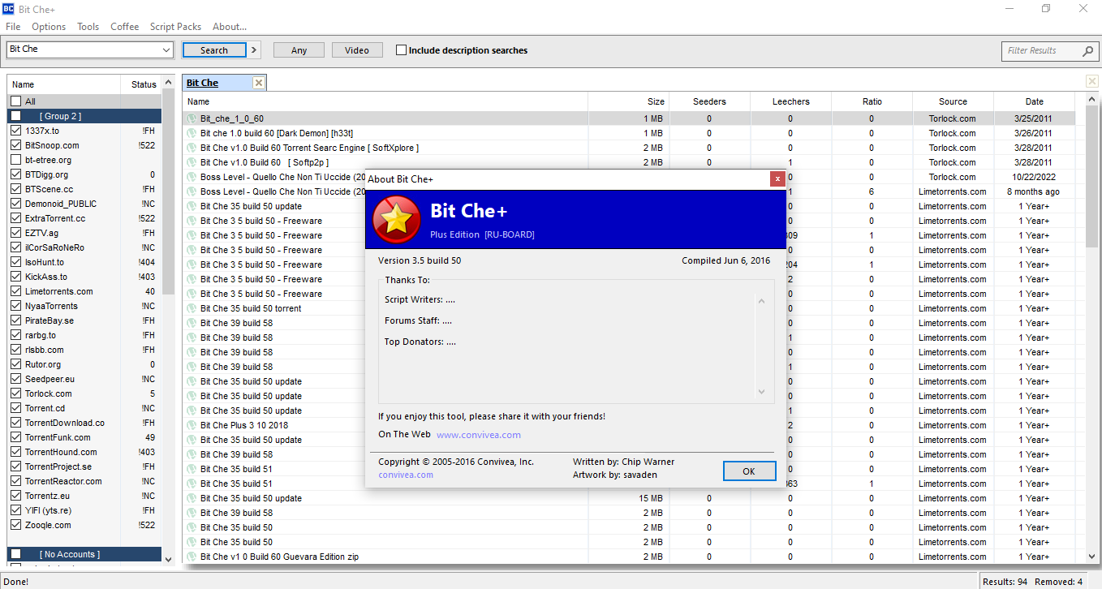Viewport: 1102px width, 589px height.
Task: Uncheck the Torlock.com checkbox
Action: coord(15,393)
